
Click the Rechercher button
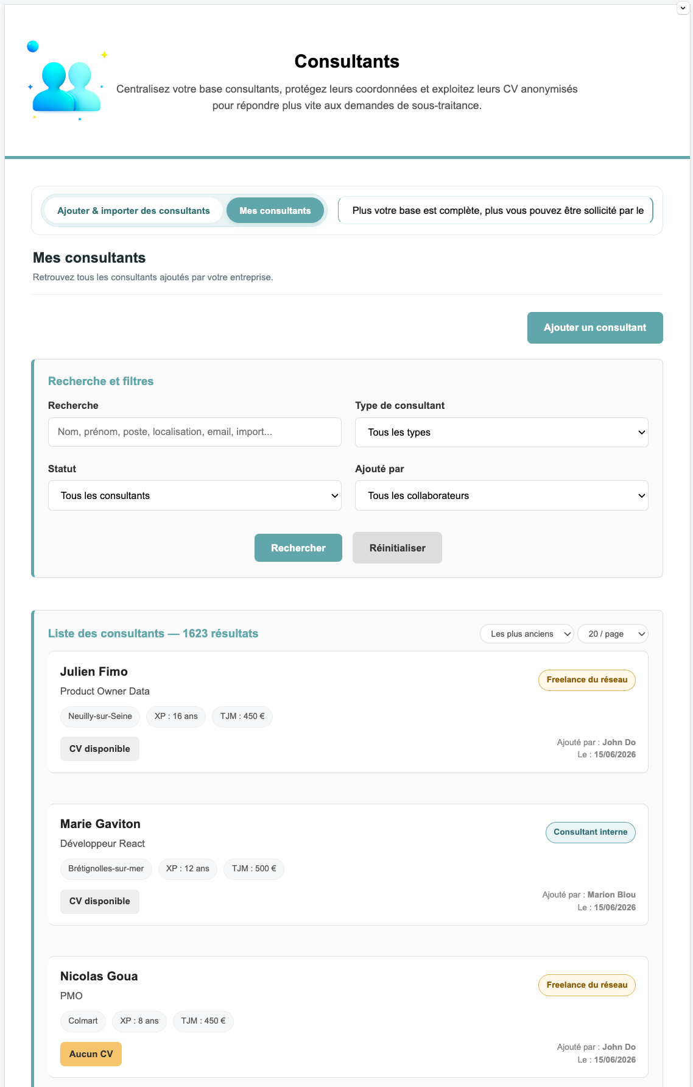[298, 548]
